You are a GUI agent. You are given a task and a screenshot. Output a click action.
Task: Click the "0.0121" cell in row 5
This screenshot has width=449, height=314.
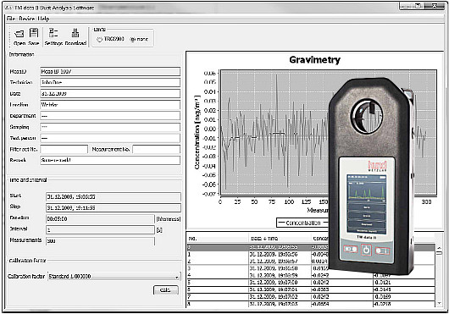404,283
